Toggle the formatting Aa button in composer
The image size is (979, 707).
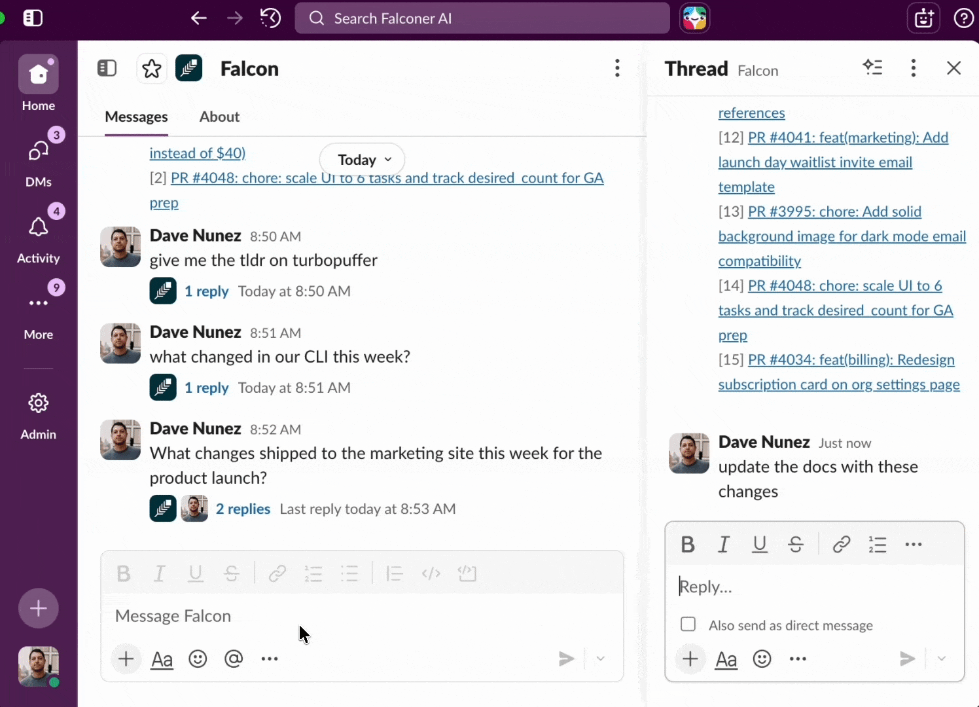click(162, 659)
